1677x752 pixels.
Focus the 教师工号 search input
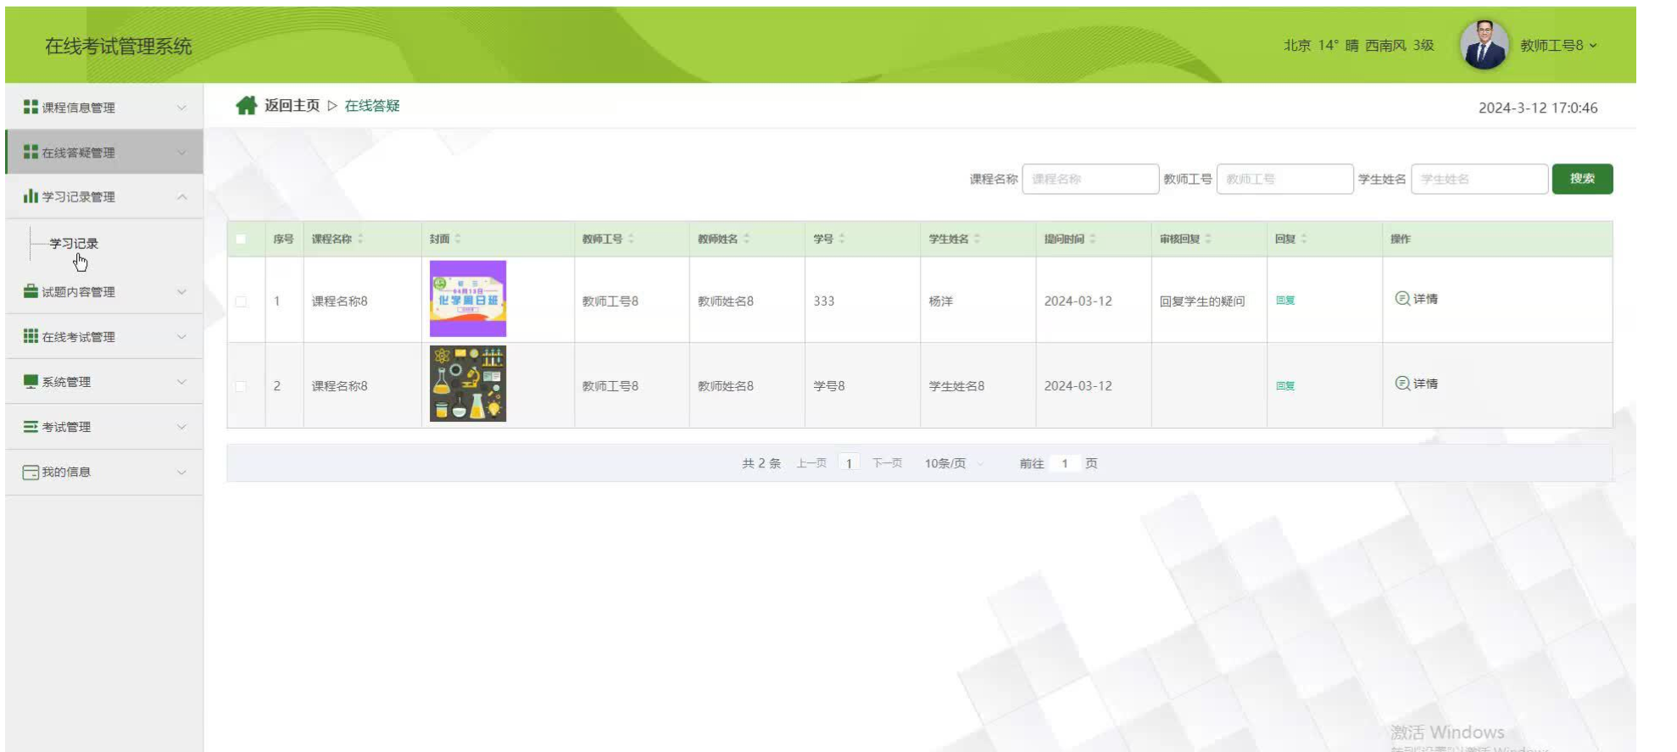coord(1284,179)
